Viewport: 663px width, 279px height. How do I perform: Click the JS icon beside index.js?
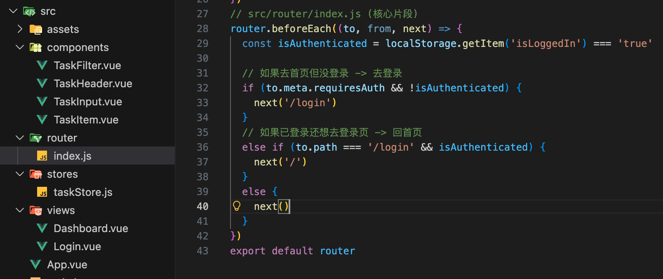42,156
